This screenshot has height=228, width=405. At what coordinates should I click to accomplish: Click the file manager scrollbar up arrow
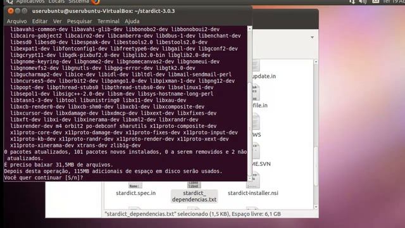click(x=316, y=62)
